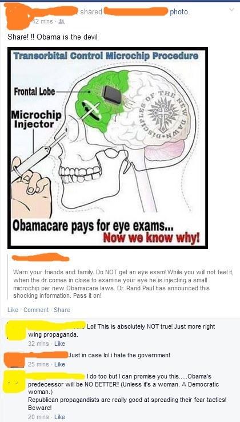Like the "absolutely NOT true" comment
Viewport: 240px width, 422px height.
[x=59, y=344]
